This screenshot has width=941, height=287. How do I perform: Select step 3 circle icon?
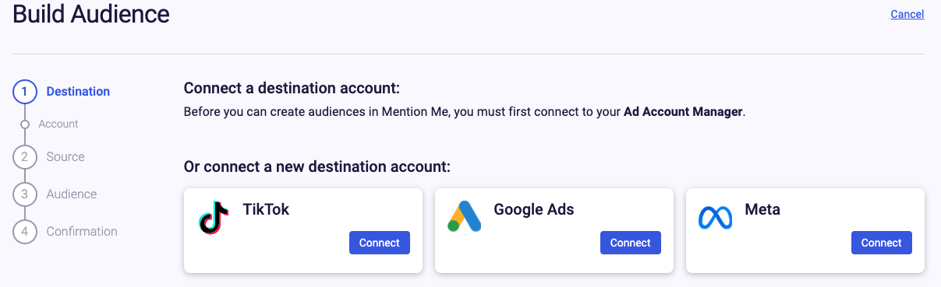click(x=25, y=194)
